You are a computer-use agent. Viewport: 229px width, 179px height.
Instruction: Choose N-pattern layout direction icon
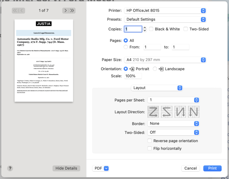point(194,112)
